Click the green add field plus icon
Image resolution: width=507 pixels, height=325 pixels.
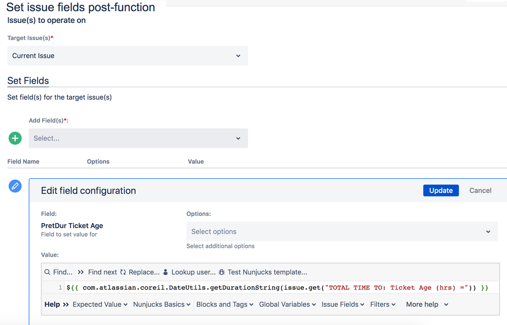[15, 138]
